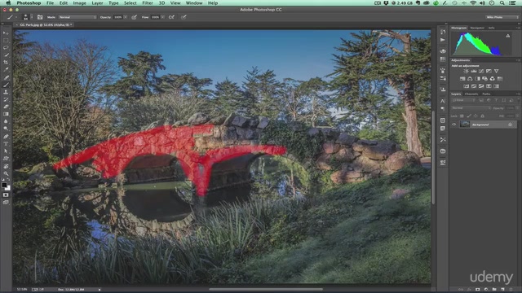Open the Opacity dropdown arrow

click(x=126, y=17)
